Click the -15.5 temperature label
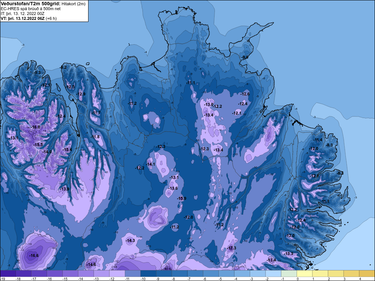This screenshot has height=281, width=375. pyautogui.click(x=38, y=145)
